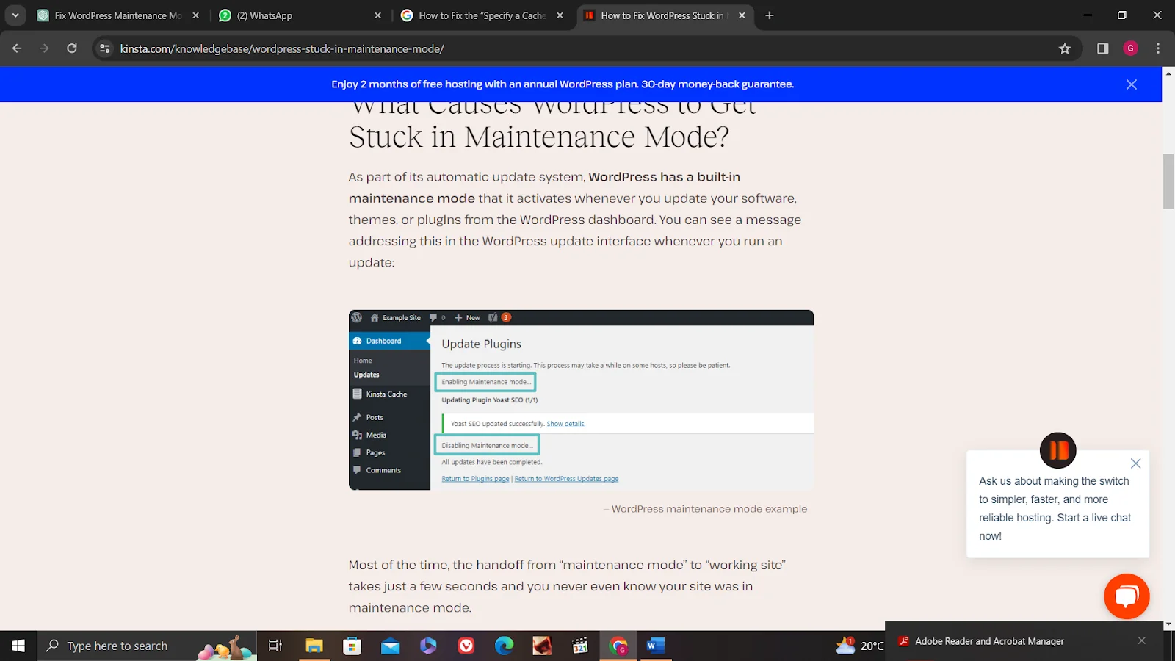Expand the tab search dropdown arrow
1175x661 pixels.
(15, 15)
